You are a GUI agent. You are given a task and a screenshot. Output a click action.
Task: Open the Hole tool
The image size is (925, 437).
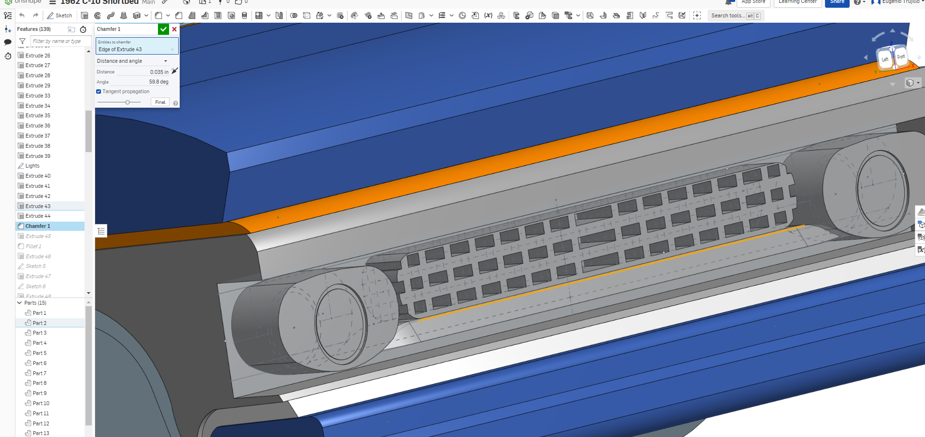click(232, 15)
